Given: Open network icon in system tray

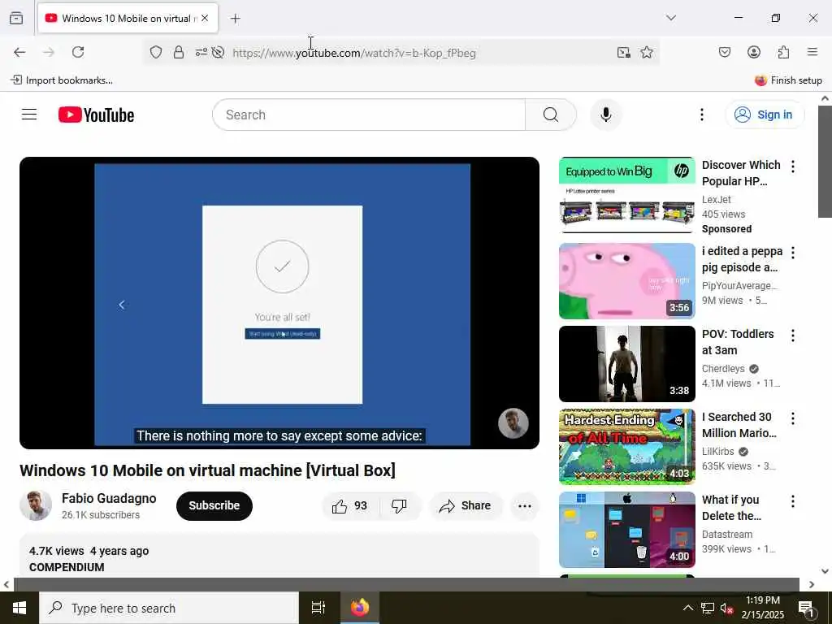Looking at the screenshot, I should pos(707,608).
